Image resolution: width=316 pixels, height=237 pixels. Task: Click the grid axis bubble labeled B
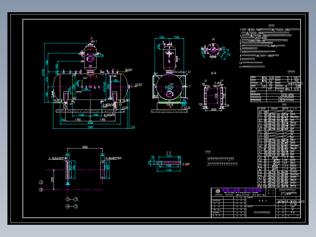click(x=41, y=190)
